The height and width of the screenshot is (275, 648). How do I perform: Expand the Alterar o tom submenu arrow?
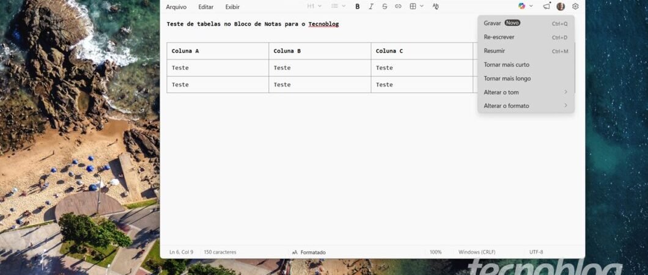point(565,92)
